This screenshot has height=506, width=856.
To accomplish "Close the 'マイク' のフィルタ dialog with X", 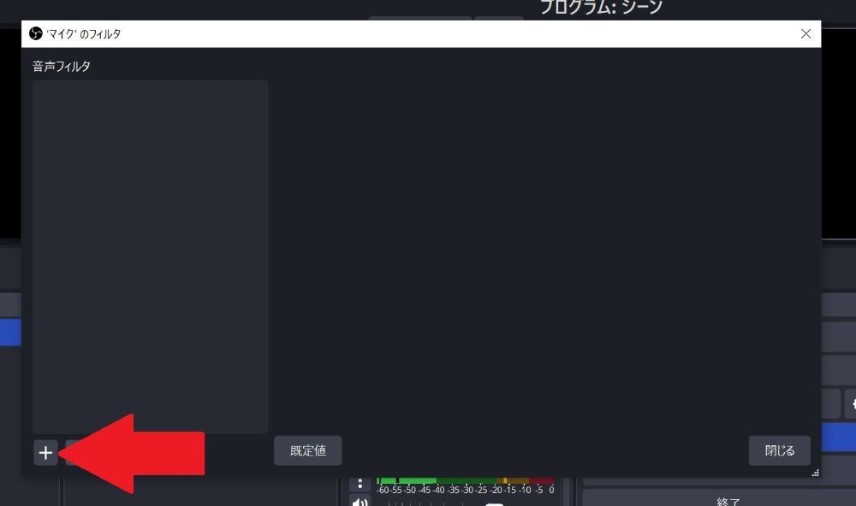I will tap(805, 34).
